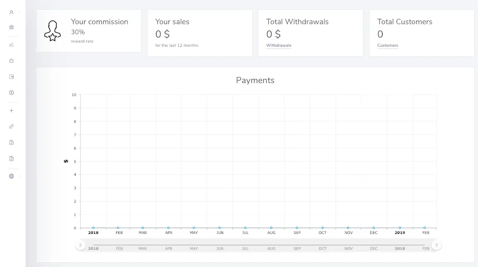Click the globe language icon
The image size is (478, 267).
(x=11, y=176)
